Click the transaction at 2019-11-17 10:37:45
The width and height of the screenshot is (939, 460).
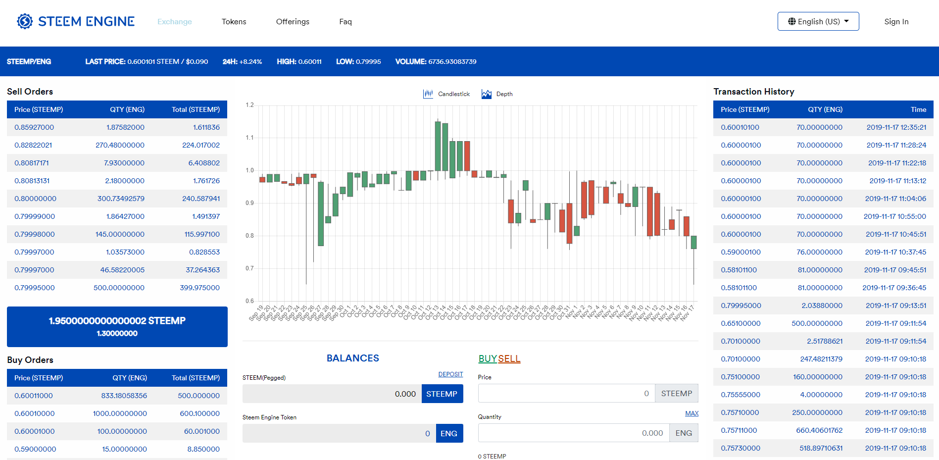[x=823, y=252]
